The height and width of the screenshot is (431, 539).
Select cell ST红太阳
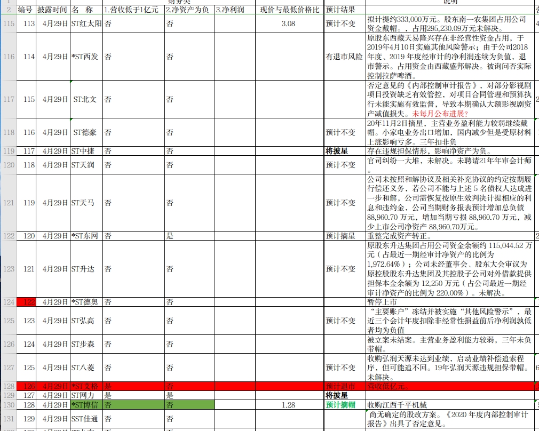click(86, 23)
